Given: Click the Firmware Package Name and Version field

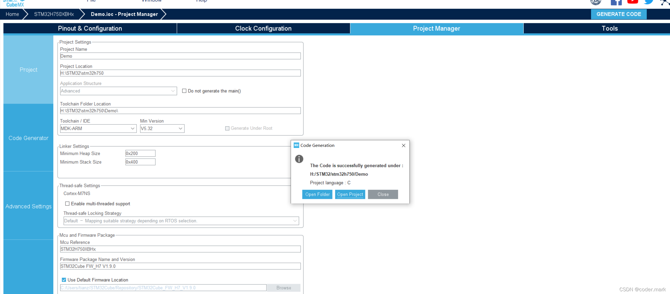Looking at the screenshot, I should 180,266.
